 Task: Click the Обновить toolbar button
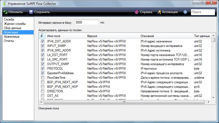pyautogui.click(x=13, y=12)
